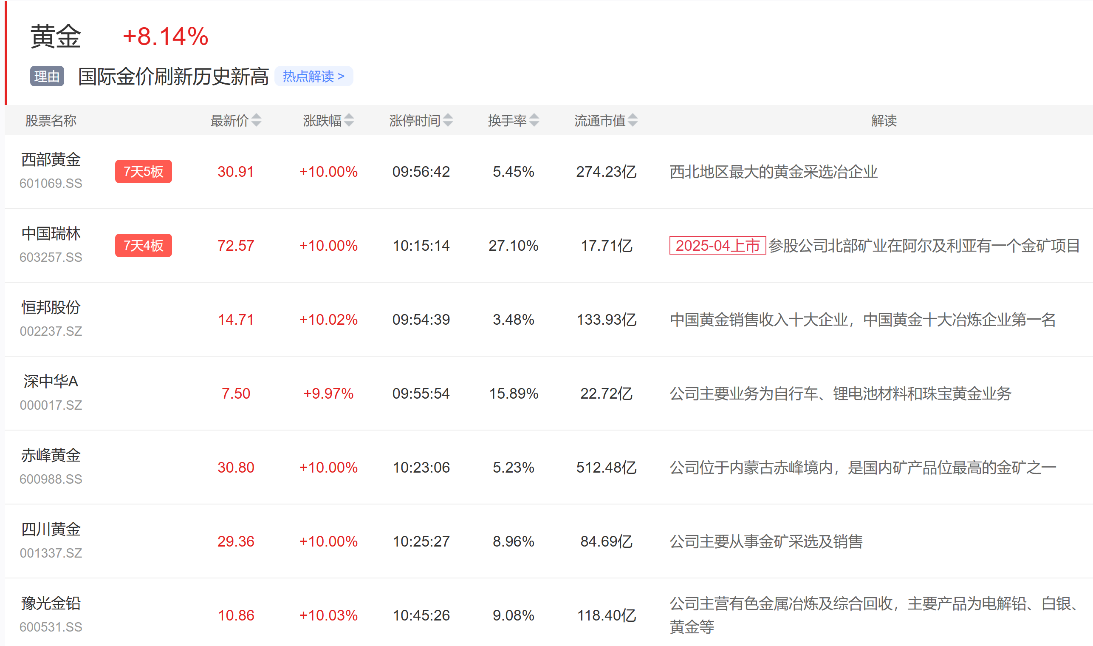Click price 30.91 for 西部黄金
The width and height of the screenshot is (1093, 646).
click(x=236, y=172)
